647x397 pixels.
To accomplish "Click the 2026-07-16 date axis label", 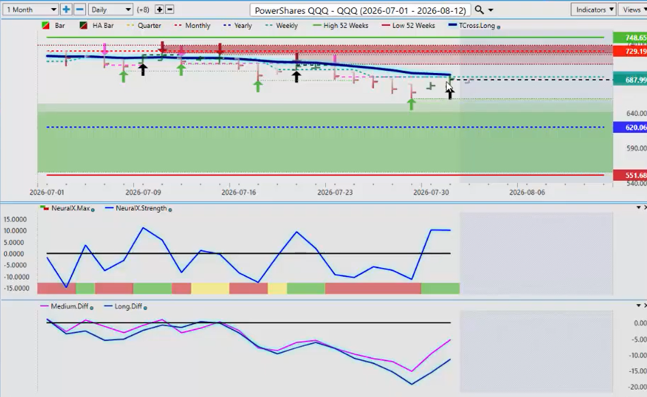I will 238,192.
